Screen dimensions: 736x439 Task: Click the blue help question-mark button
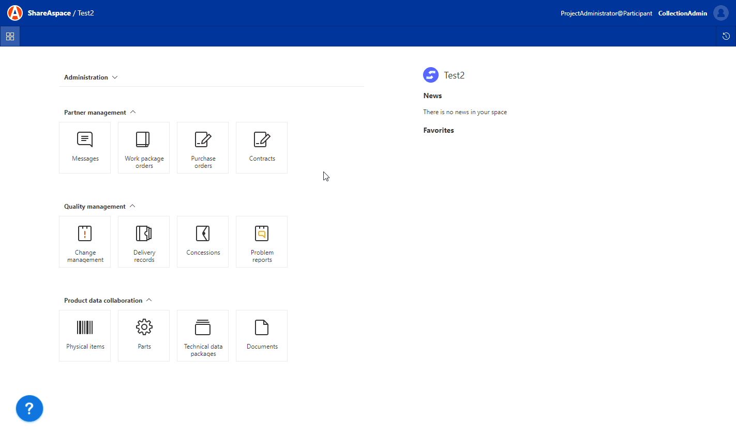(x=29, y=409)
